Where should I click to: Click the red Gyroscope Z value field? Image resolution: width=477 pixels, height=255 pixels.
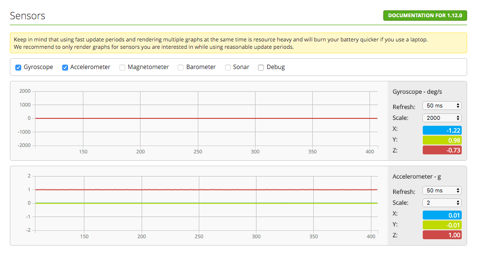(442, 150)
